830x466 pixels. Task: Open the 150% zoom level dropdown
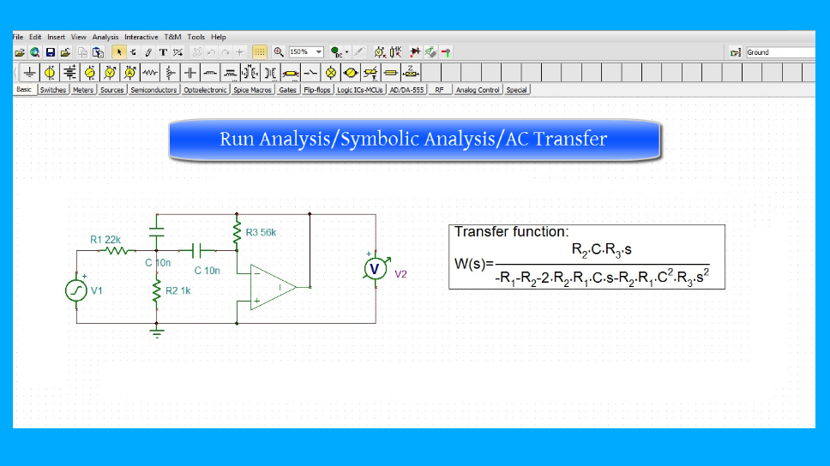(x=319, y=52)
